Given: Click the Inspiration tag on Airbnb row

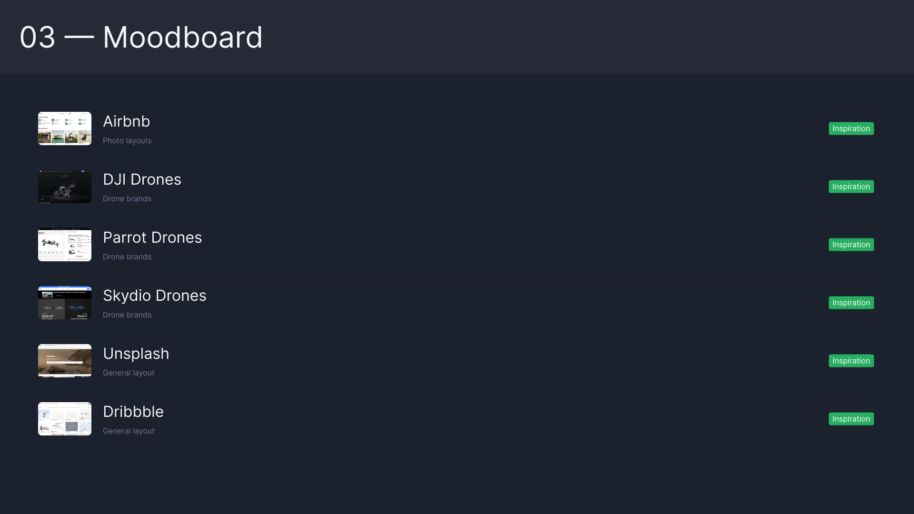Looking at the screenshot, I should (851, 128).
